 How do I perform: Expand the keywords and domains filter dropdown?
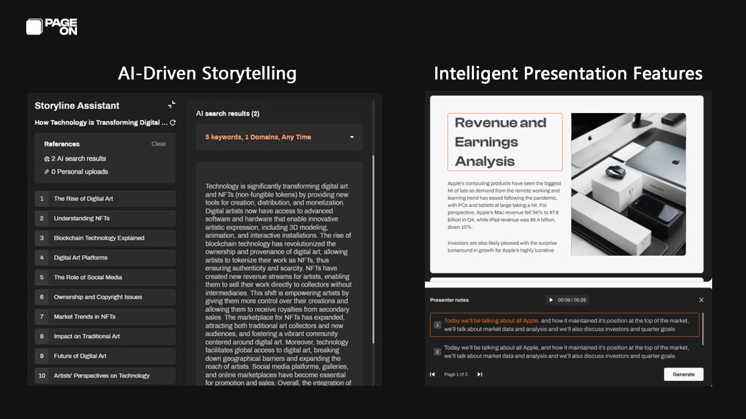pyautogui.click(x=280, y=137)
